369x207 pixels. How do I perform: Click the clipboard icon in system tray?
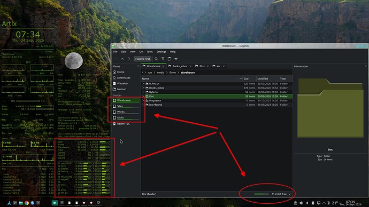click(296, 203)
